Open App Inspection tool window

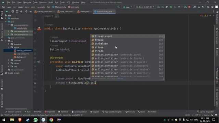(x=79, y=112)
